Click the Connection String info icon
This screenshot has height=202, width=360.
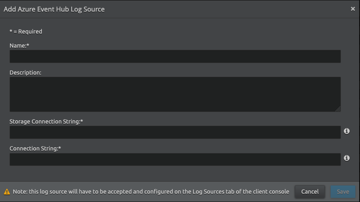[347, 158]
